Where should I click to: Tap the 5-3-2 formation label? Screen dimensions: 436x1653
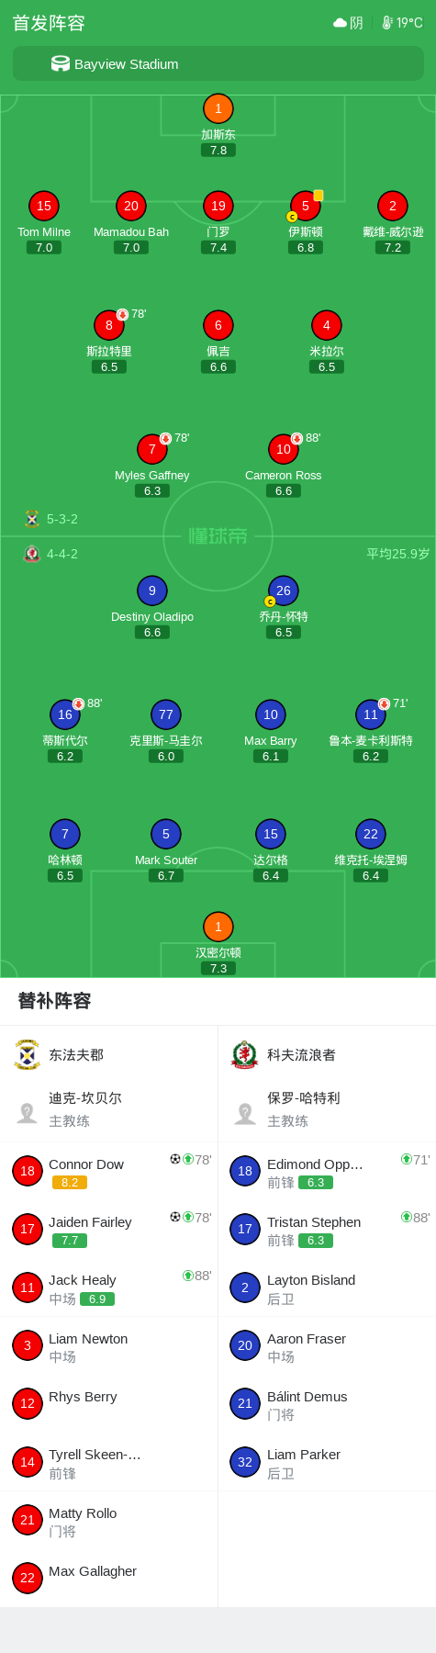click(62, 519)
